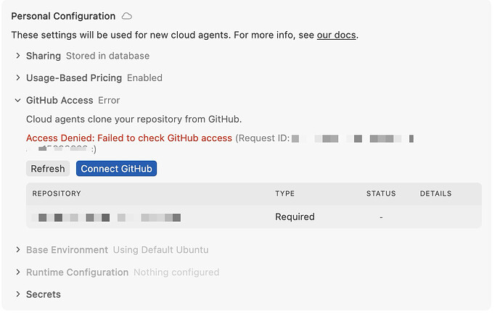Expand the Usage-Based Pricing chevron
The width and height of the screenshot is (500, 318).
pyautogui.click(x=18, y=78)
